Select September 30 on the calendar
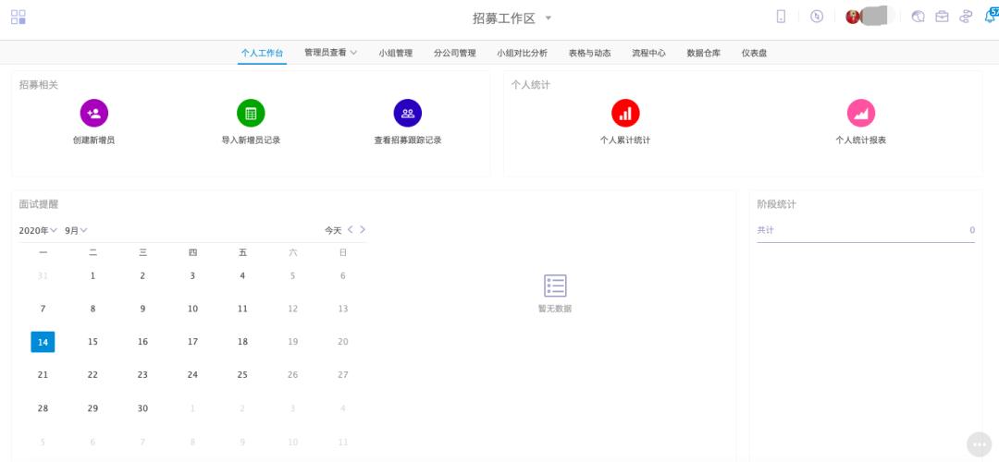 (142, 407)
